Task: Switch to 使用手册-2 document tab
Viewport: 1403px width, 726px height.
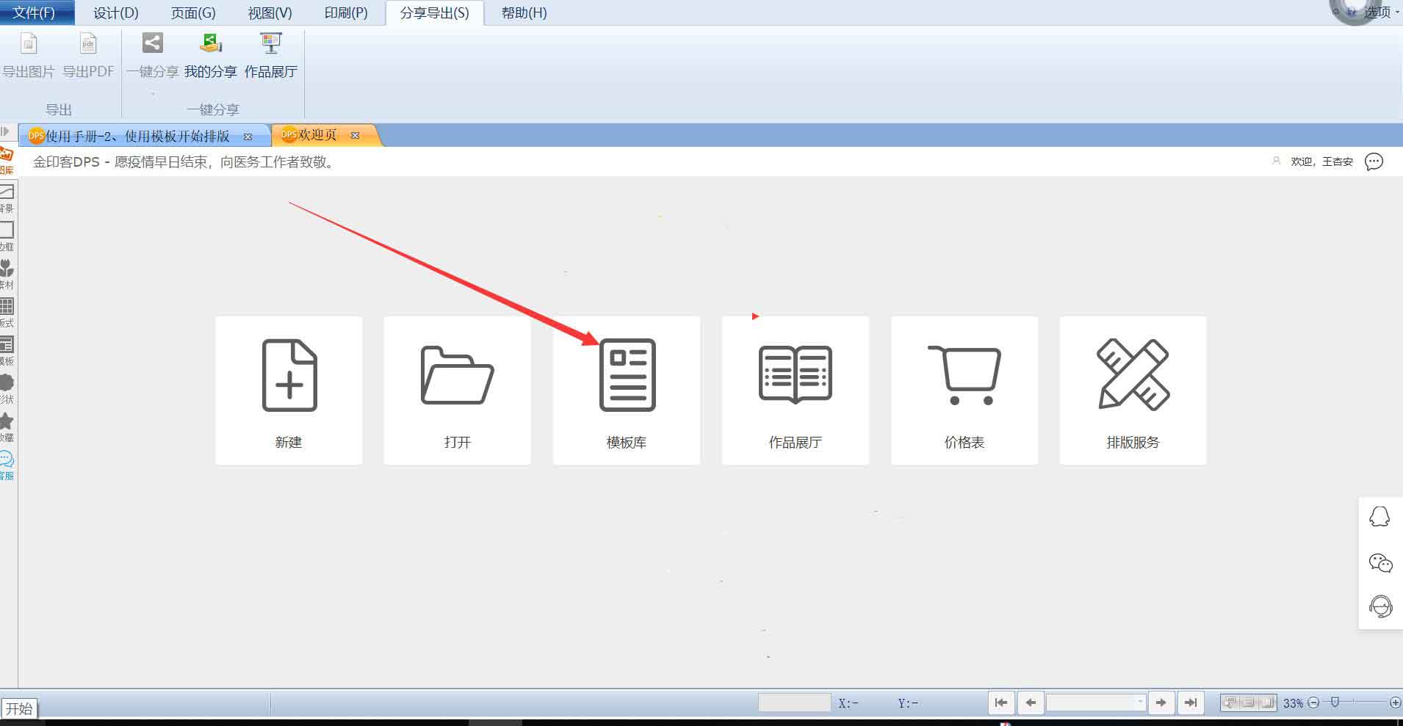Action: pyautogui.click(x=138, y=136)
